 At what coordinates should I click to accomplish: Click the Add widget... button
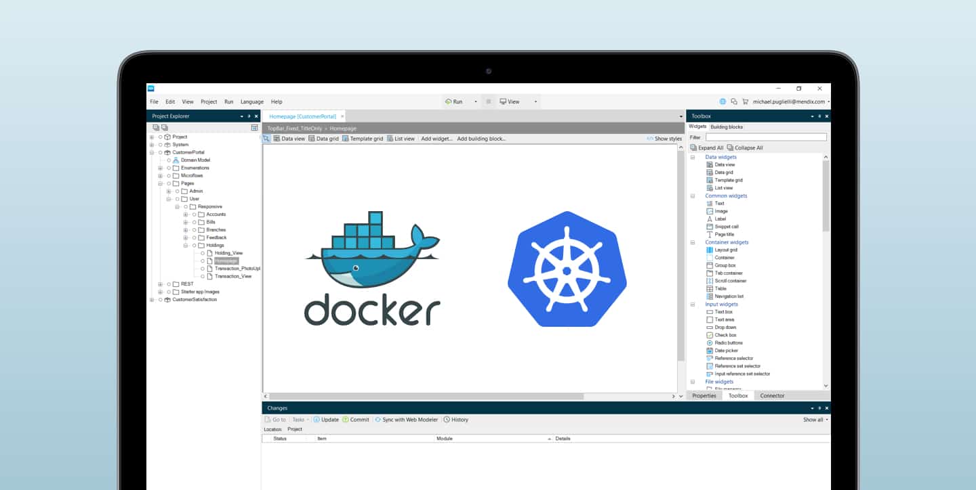pyautogui.click(x=436, y=138)
